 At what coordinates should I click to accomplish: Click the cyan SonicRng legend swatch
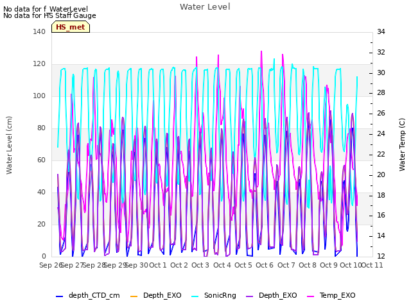195,296
